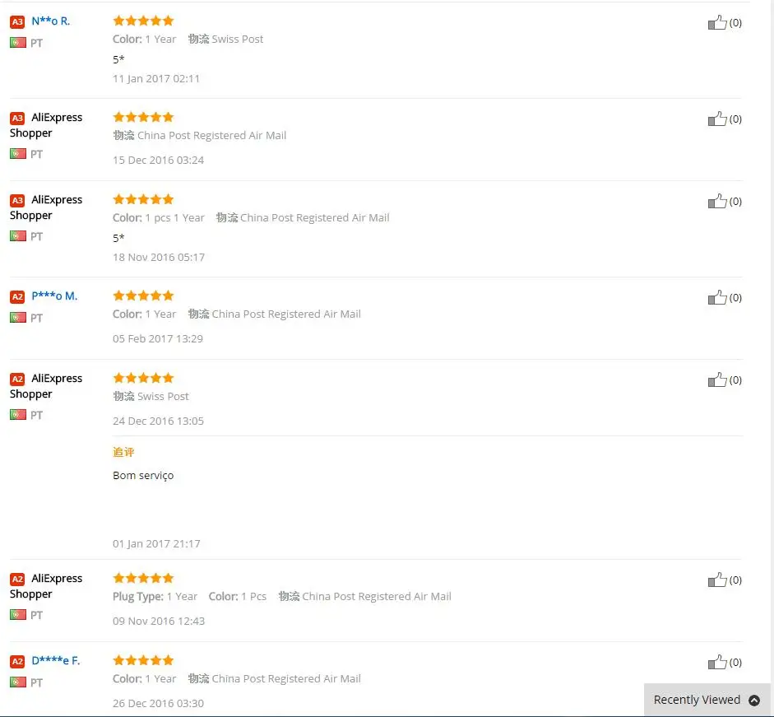The height and width of the screenshot is (717, 774).
Task: Like the review by N**o R.
Action: click(x=717, y=22)
